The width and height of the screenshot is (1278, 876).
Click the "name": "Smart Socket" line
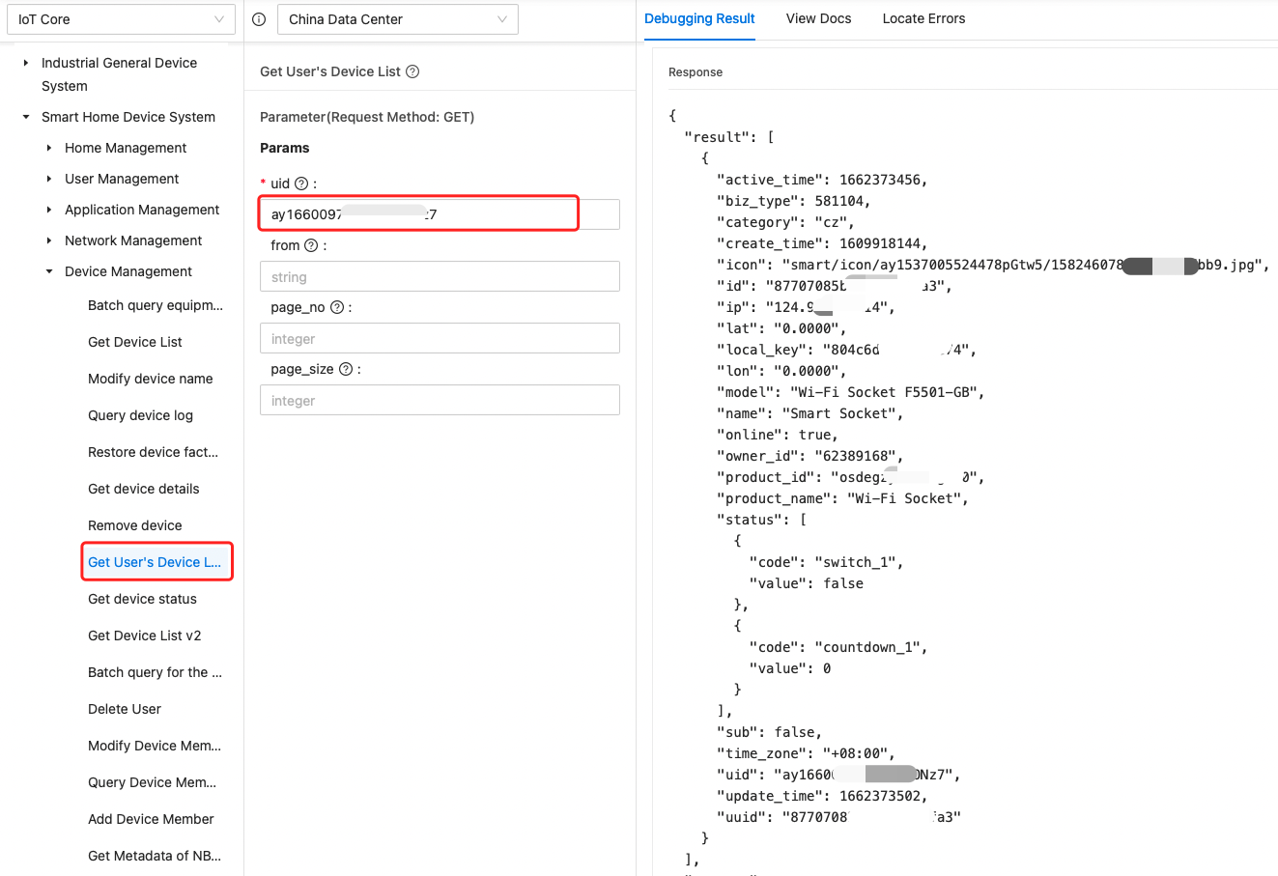click(x=810, y=413)
